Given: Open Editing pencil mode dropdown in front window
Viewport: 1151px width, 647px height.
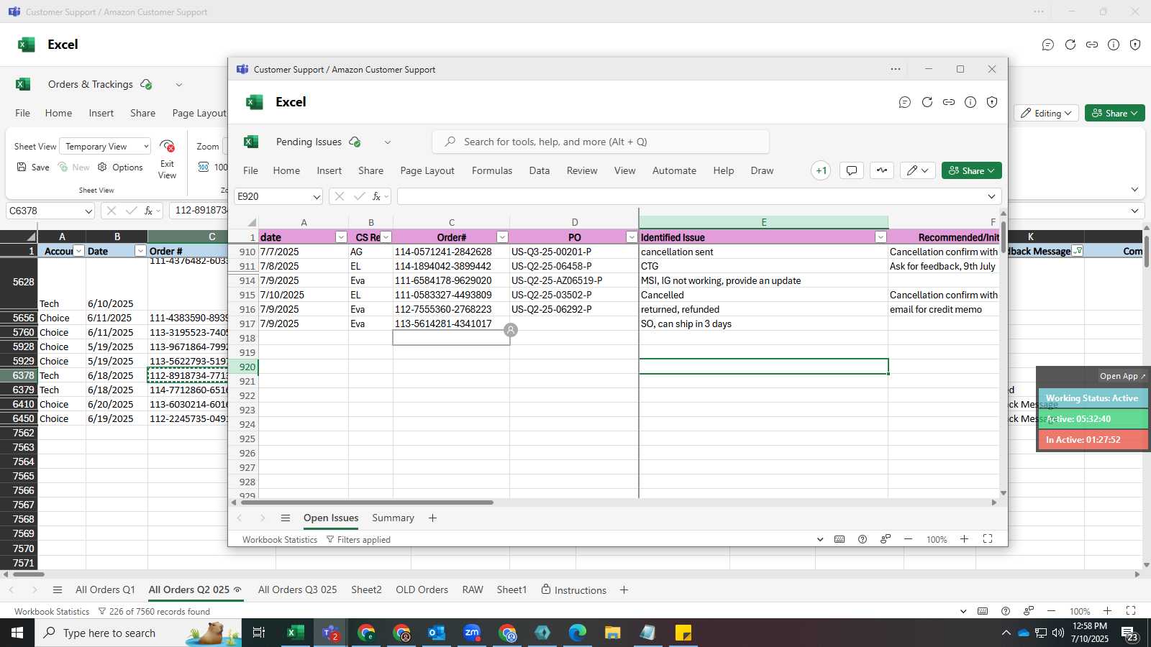Looking at the screenshot, I should (x=917, y=170).
